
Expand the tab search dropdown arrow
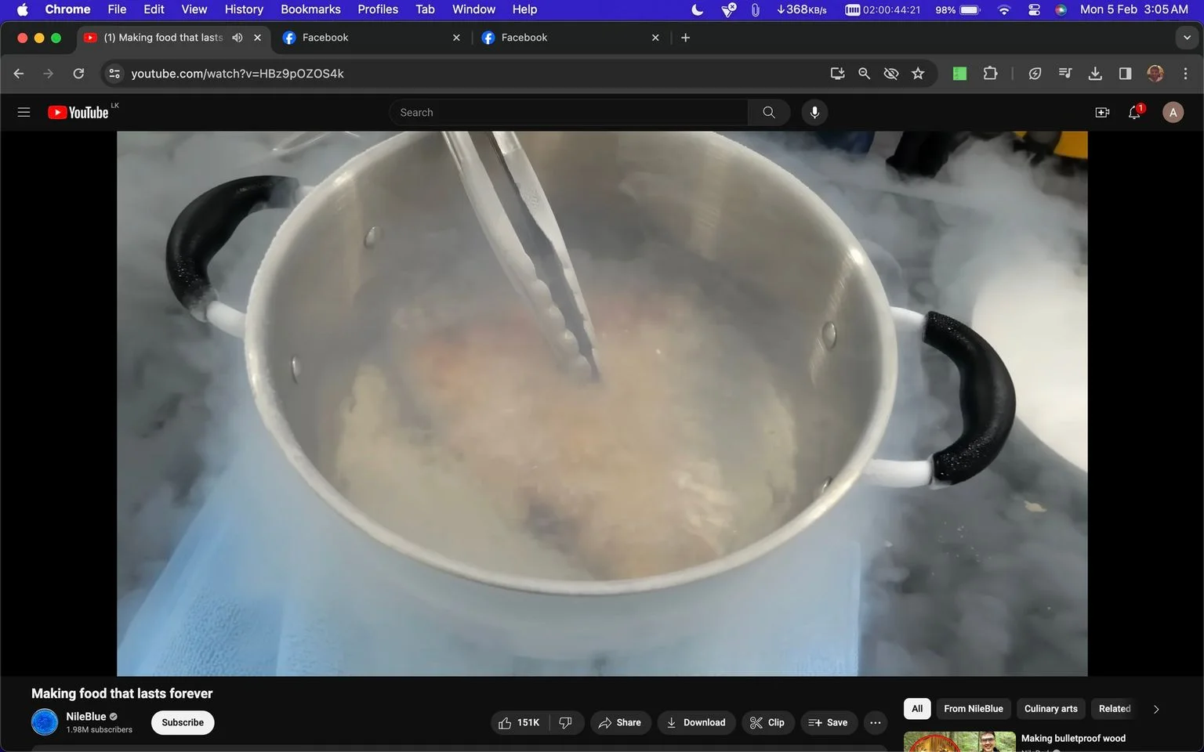[x=1187, y=38]
